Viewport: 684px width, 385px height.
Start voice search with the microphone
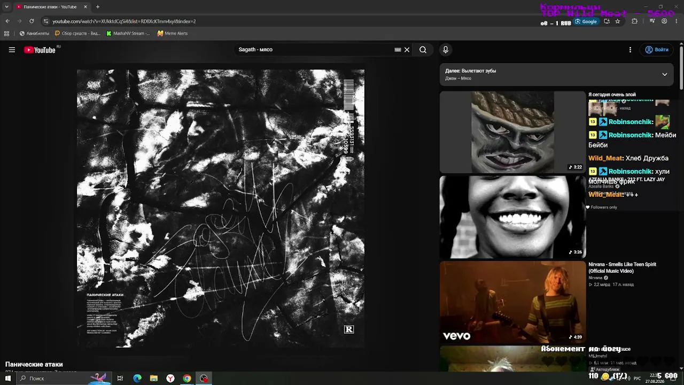point(446,50)
